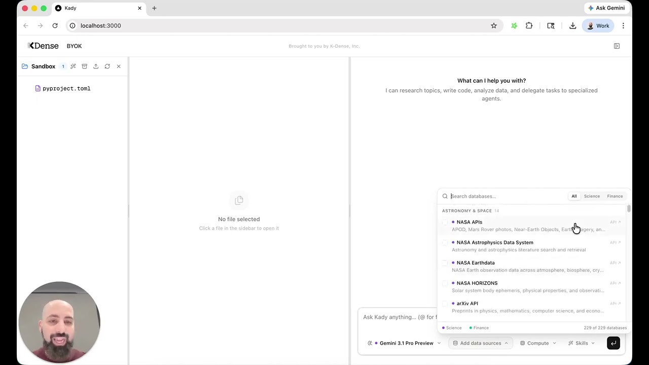The height and width of the screenshot is (365, 649).
Task: Click the NASA HORIZONS database title
Action: 477,283
